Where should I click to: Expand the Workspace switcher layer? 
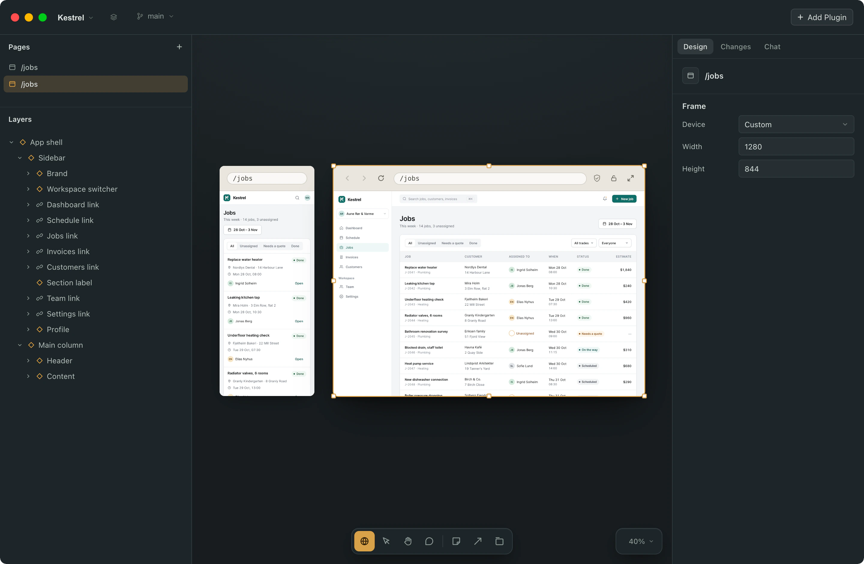(28, 189)
